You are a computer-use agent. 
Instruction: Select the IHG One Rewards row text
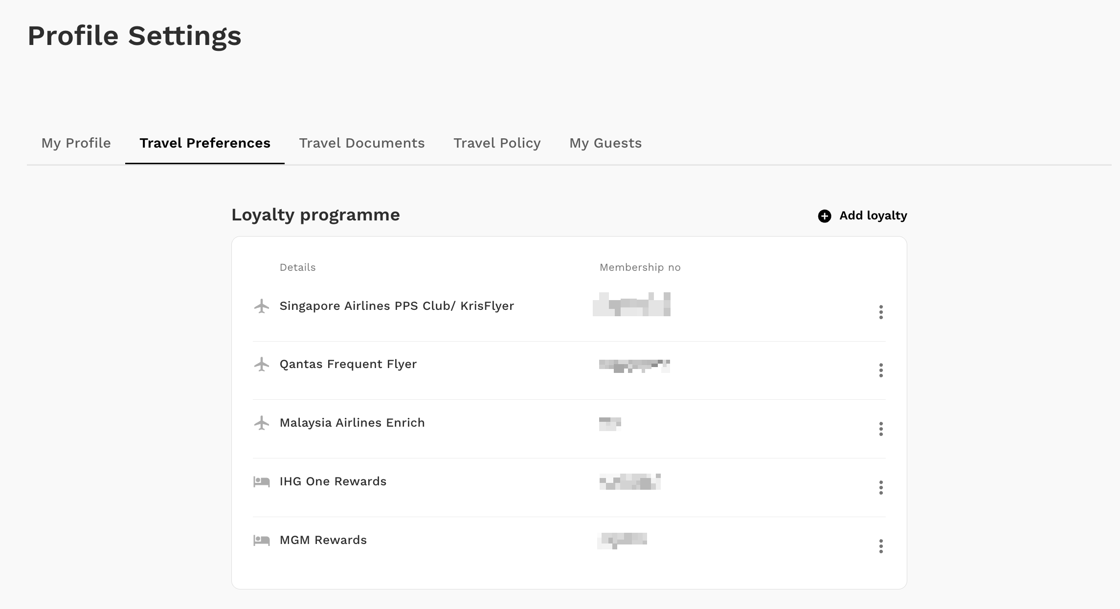coord(333,481)
